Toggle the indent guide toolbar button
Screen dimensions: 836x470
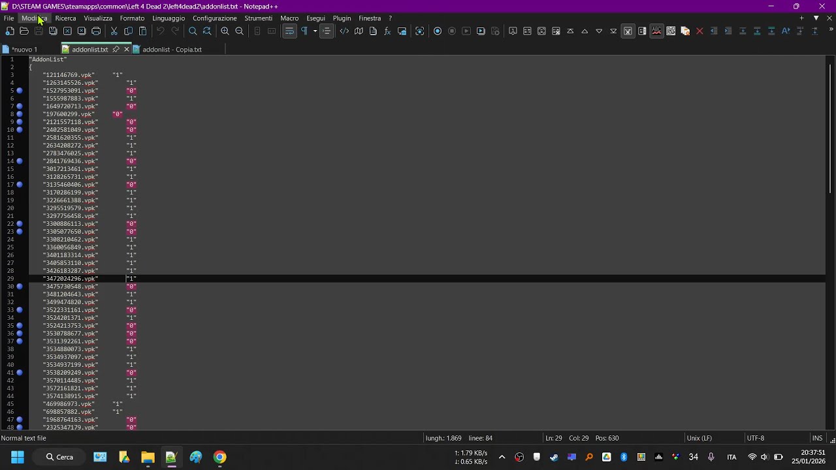click(x=327, y=31)
